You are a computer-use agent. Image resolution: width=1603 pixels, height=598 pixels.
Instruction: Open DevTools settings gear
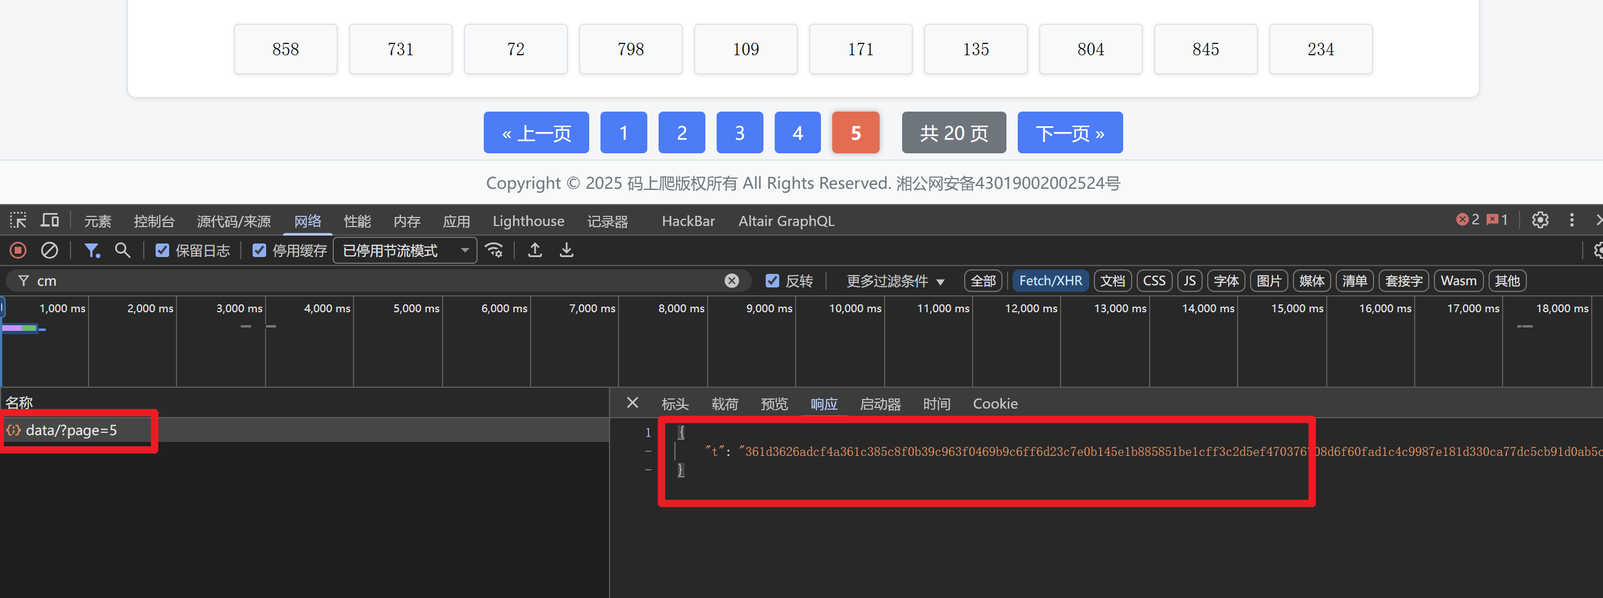[1540, 220]
